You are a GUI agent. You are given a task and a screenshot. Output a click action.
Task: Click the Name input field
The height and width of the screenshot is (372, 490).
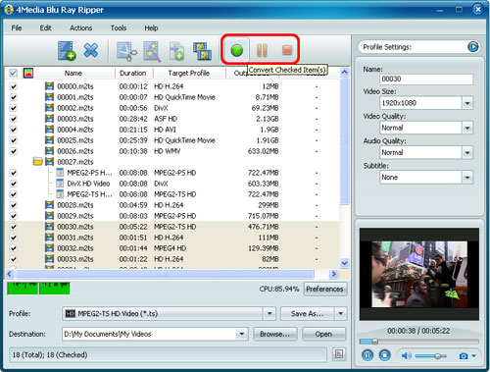[x=426, y=79]
